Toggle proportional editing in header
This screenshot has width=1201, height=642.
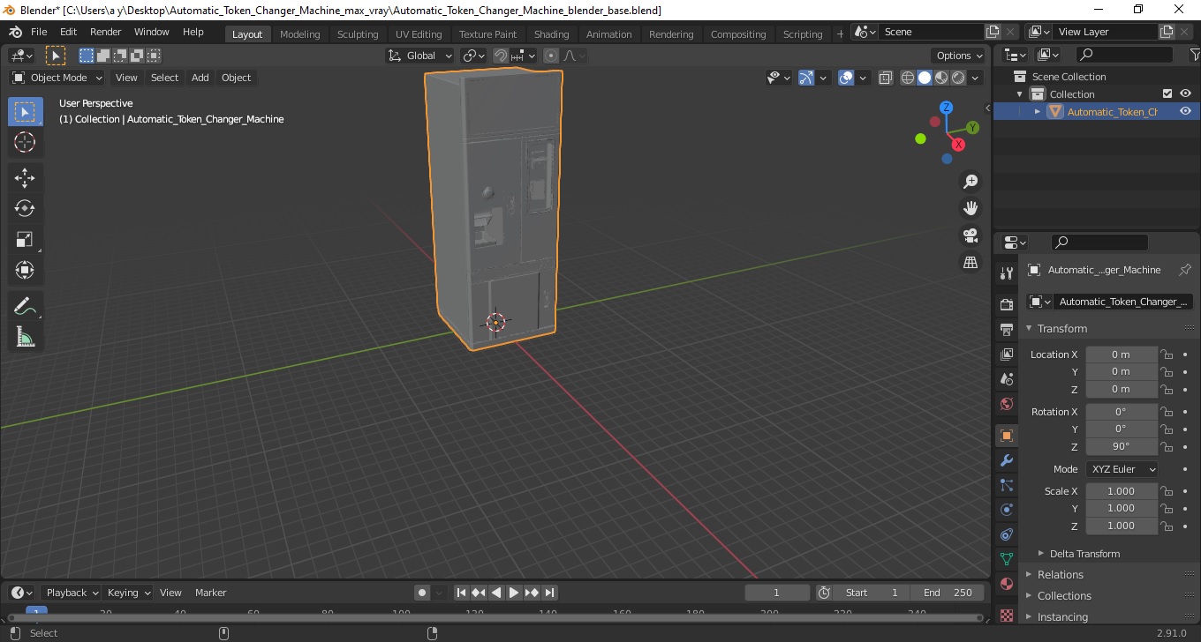551,56
